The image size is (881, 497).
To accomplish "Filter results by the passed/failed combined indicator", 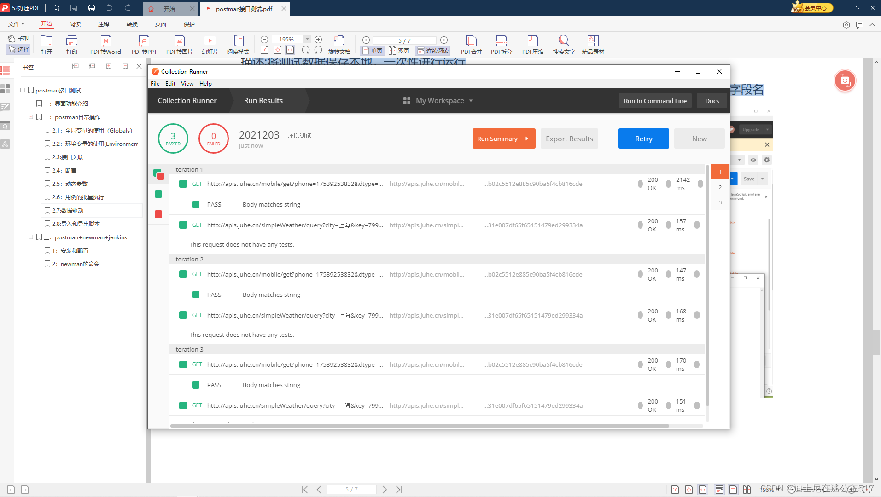I will [159, 174].
